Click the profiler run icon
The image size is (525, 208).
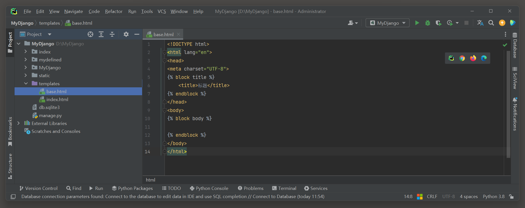pyautogui.click(x=450, y=23)
